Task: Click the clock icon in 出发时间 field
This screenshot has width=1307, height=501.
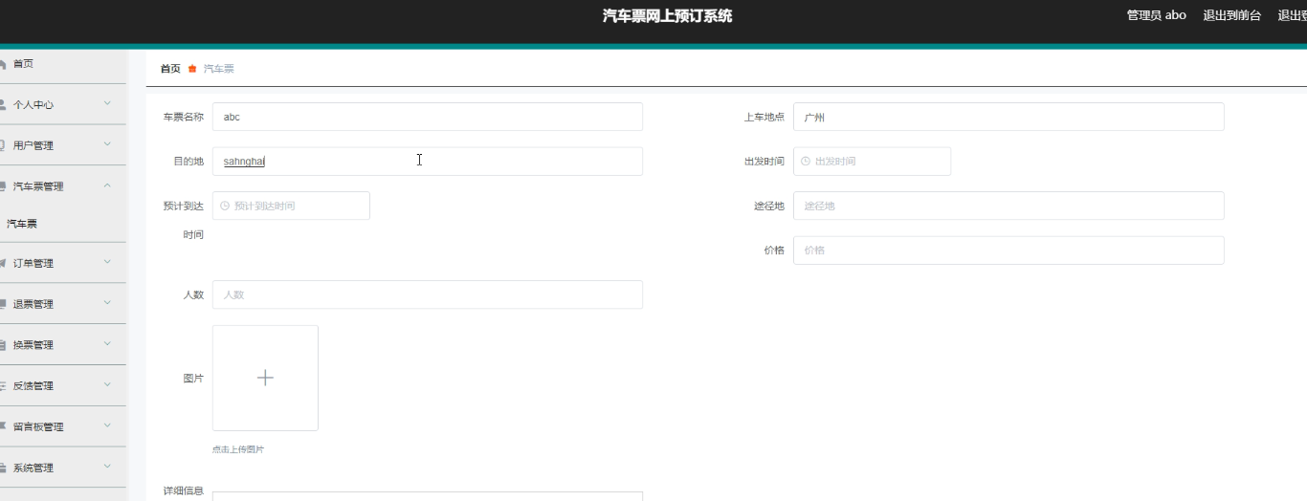Action: click(806, 162)
